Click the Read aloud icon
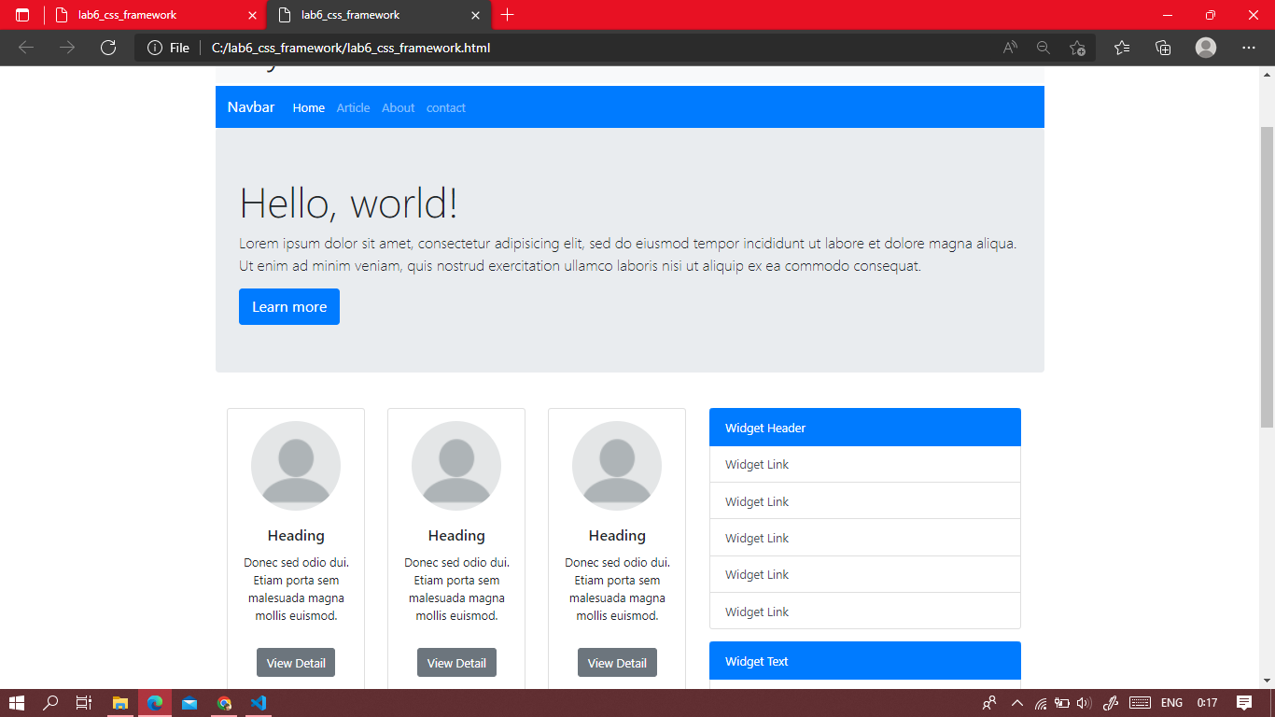The height and width of the screenshot is (717, 1275). click(x=1010, y=48)
